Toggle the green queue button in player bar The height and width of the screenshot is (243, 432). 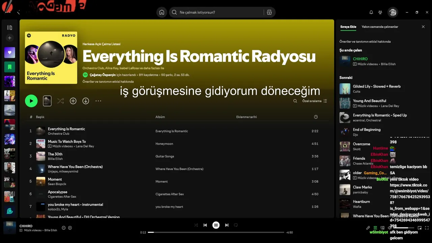[375, 228]
